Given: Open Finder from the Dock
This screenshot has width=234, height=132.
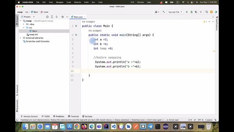Looking at the screenshot, I should click(x=26, y=126).
